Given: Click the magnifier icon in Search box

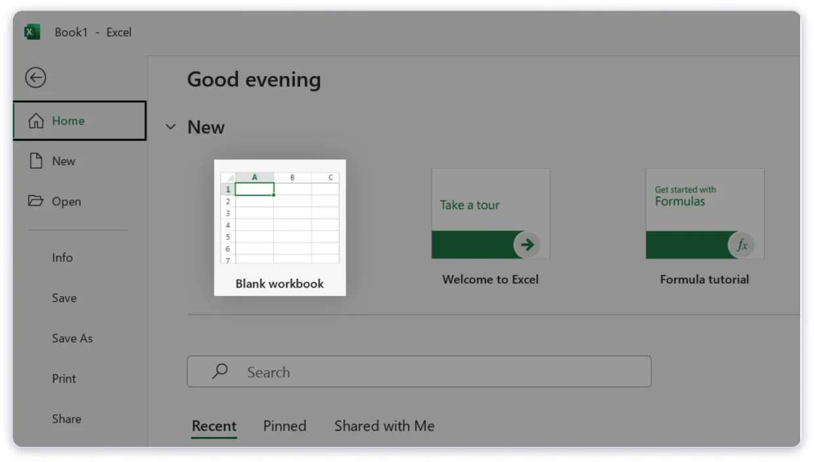Looking at the screenshot, I should point(219,371).
